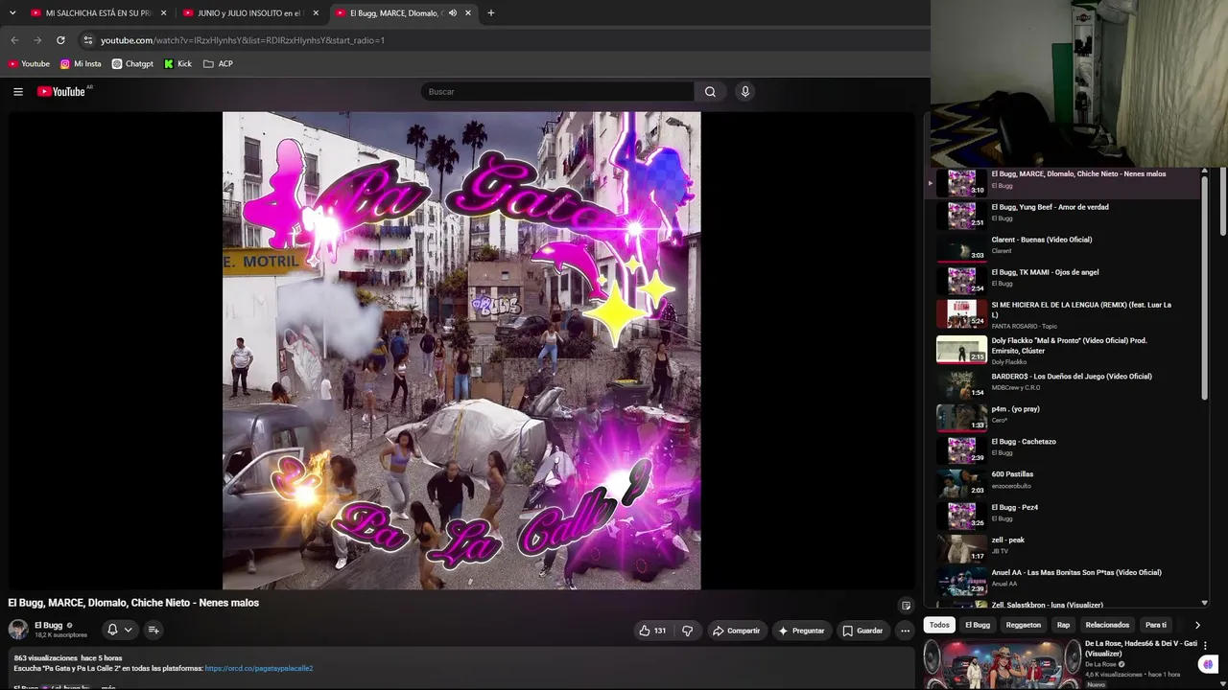The height and width of the screenshot is (690, 1228).
Task: Close the MI SALCHICHA tab
Action: coord(163,13)
